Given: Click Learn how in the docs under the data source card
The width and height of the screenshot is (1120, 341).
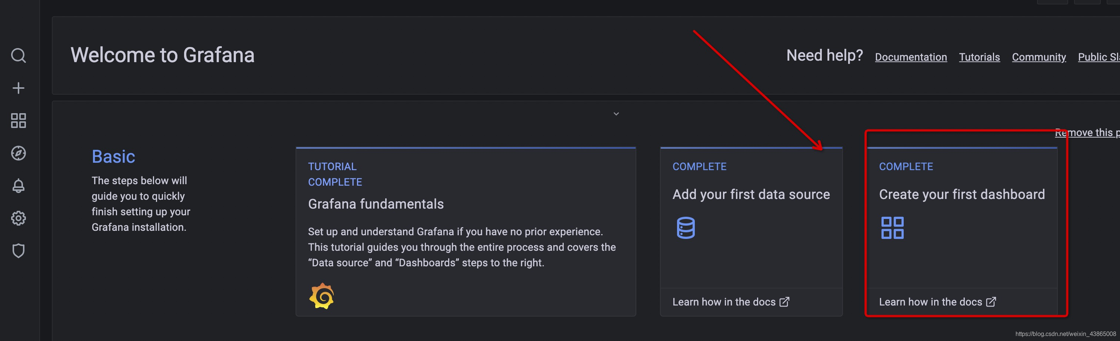Looking at the screenshot, I should coord(724,302).
